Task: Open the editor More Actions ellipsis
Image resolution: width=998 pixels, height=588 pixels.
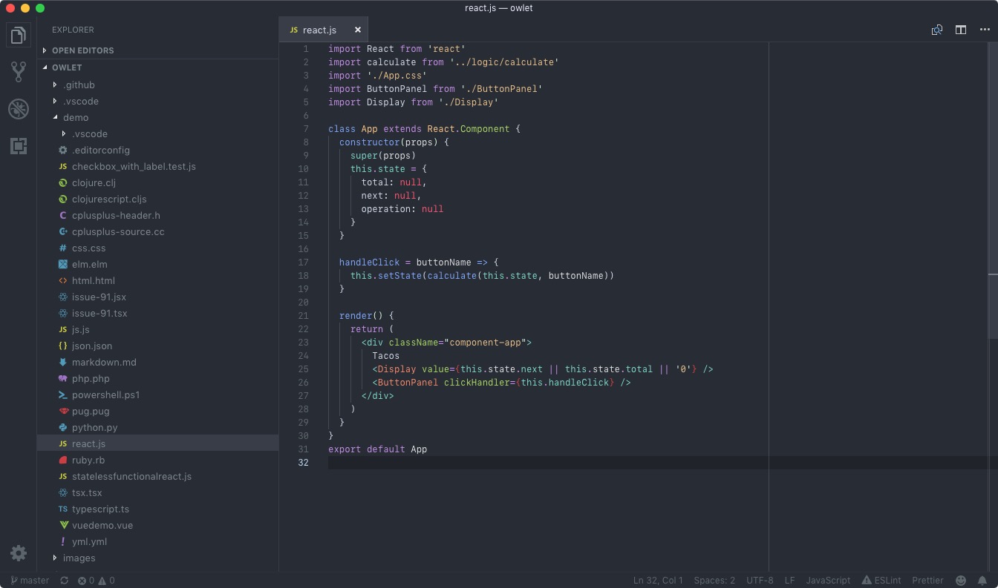Action: [985, 30]
